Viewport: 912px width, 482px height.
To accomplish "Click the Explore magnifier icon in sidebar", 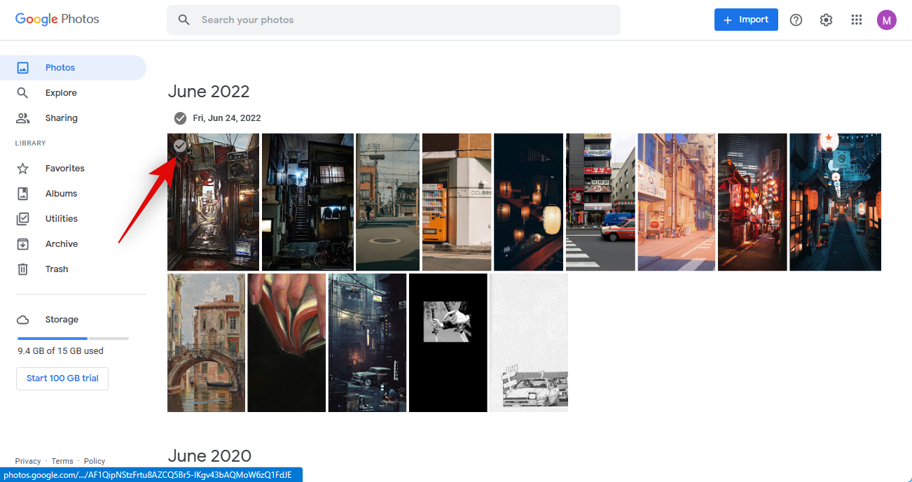I will 23,93.
